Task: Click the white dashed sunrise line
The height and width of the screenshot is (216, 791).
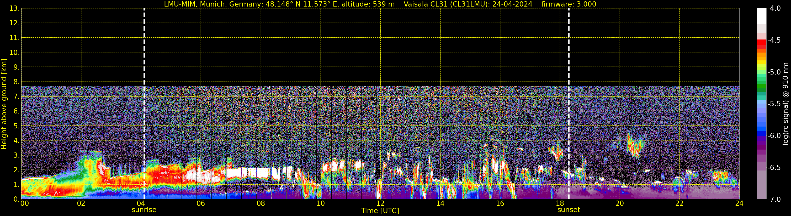Action: tap(144, 104)
